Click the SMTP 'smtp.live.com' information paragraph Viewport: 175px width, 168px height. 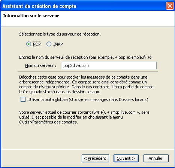coord(84,117)
